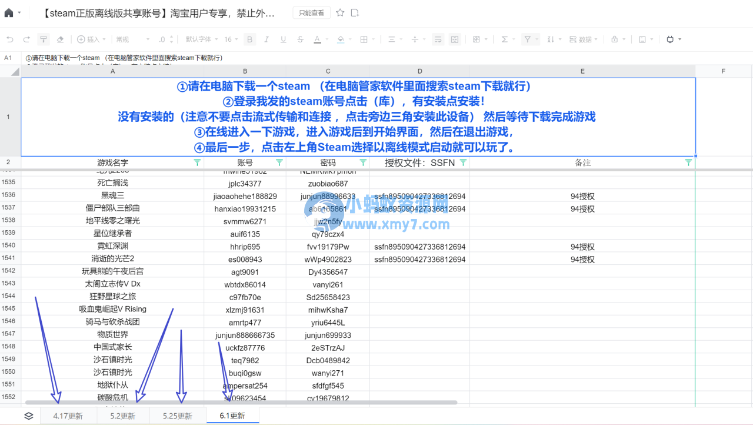Click the Clear Format eraser icon

click(x=60, y=39)
